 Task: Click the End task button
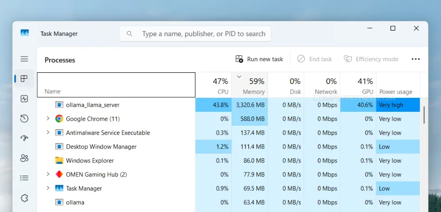[x=314, y=59]
